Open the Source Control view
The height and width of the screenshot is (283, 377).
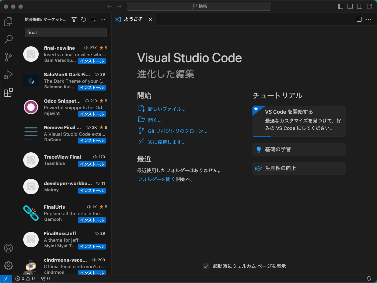[x=8, y=57]
